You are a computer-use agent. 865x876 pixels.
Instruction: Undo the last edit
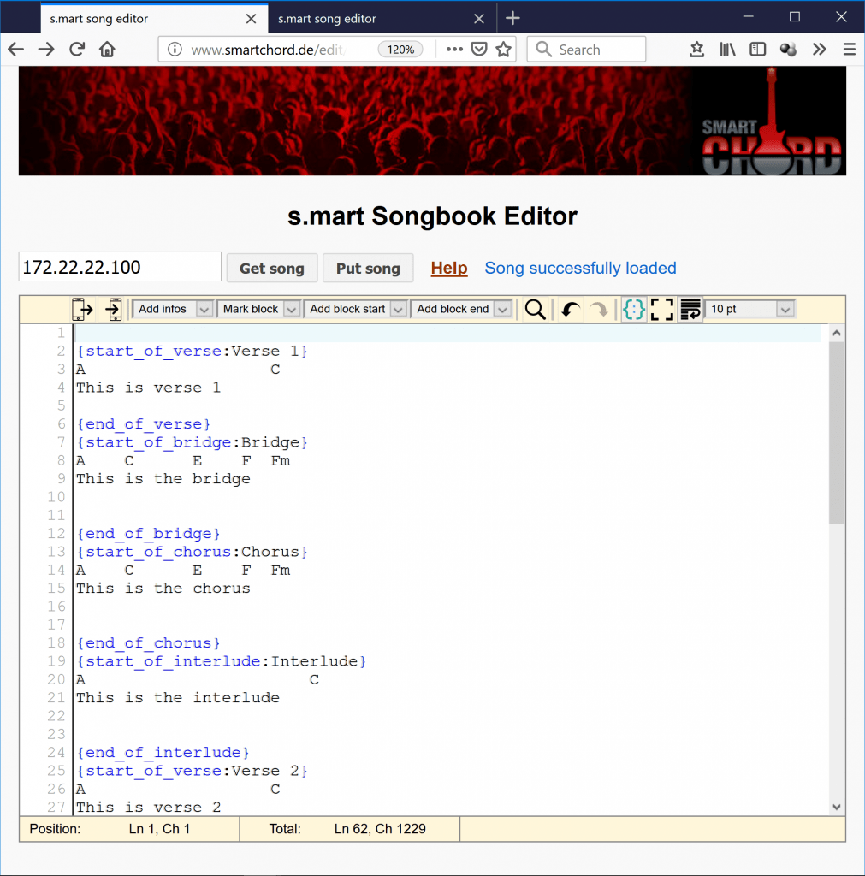click(571, 309)
